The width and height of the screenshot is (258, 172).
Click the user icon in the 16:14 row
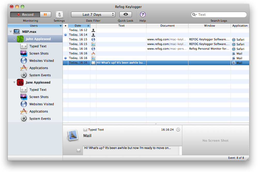93,35
